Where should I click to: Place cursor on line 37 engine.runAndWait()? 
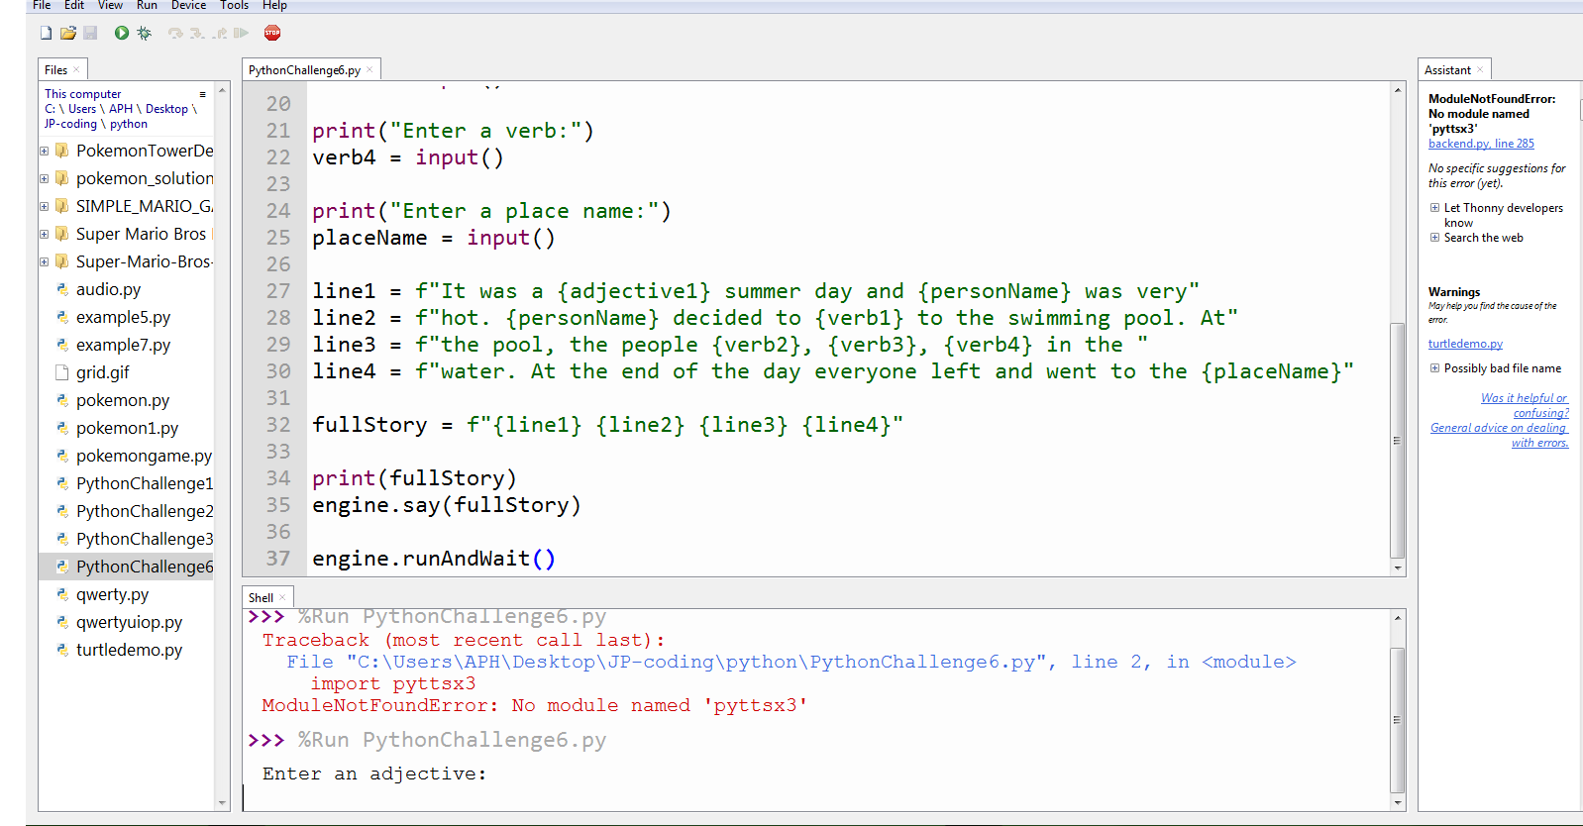click(x=434, y=559)
